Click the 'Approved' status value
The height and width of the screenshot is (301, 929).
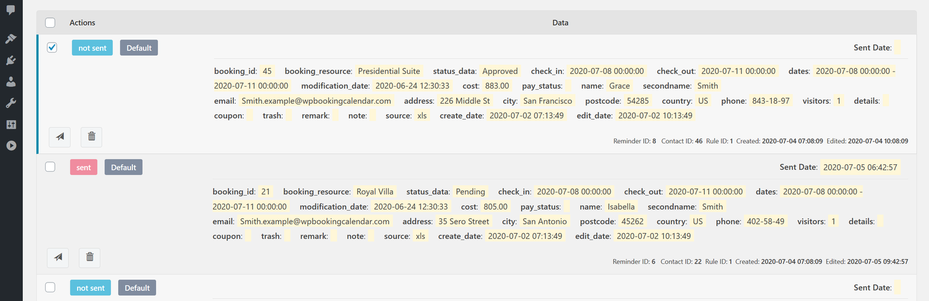pyautogui.click(x=500, y=71)
